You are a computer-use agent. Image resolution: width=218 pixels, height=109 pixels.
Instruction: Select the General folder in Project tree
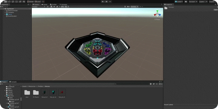(10, 94)
